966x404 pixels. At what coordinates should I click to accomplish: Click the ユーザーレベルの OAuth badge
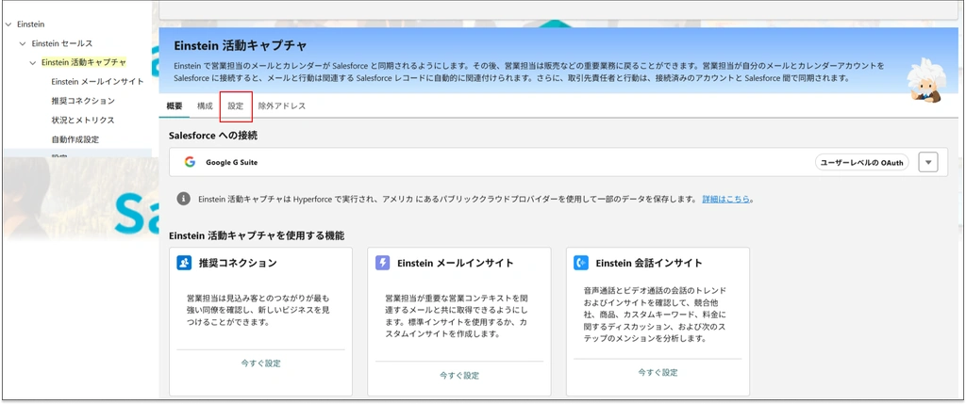[861, 162]
